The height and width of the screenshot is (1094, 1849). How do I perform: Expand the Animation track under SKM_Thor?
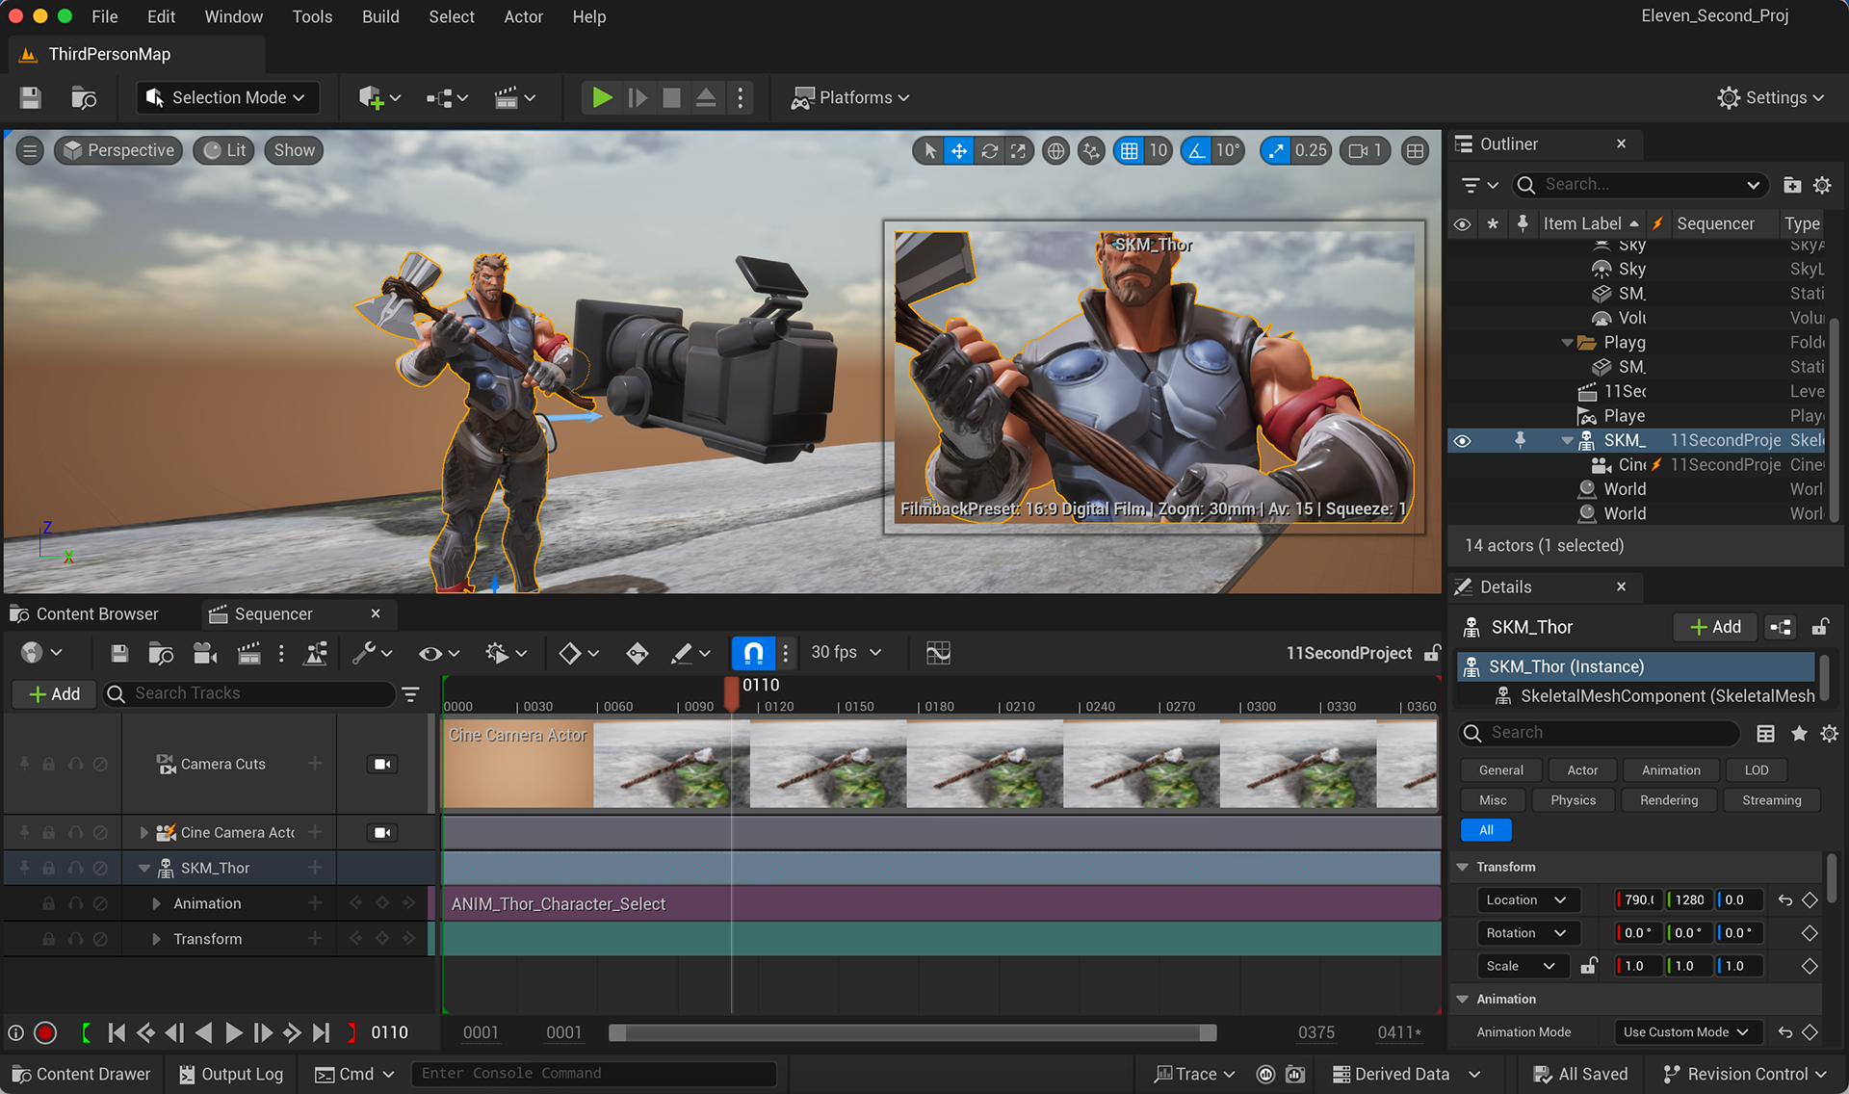tap(156, 903)
